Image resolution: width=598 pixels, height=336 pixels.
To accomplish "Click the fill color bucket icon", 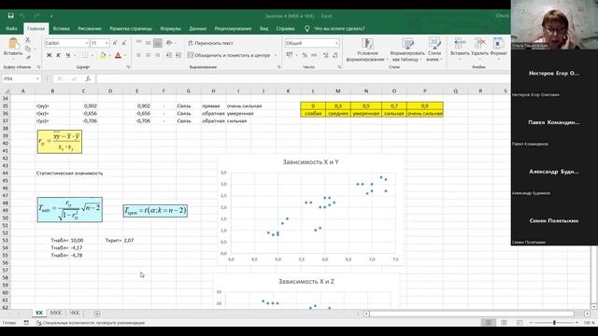I will click(102, 55).
